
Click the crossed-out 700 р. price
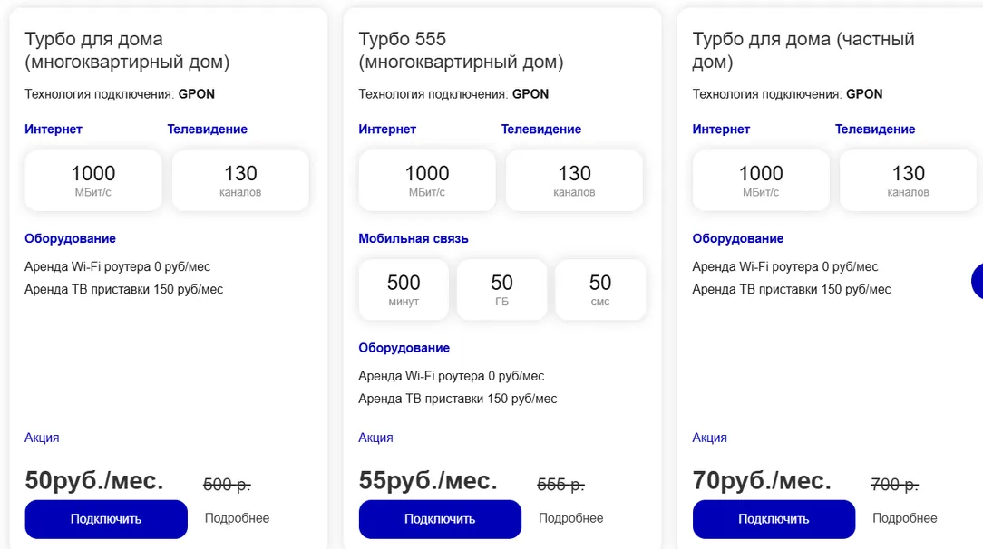click(895, 484)
